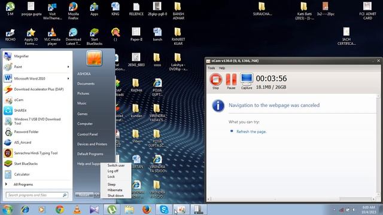The image size is (383, 215).
Task: Open RADHA folder on desktop
Action: click(x=136, y=85)
